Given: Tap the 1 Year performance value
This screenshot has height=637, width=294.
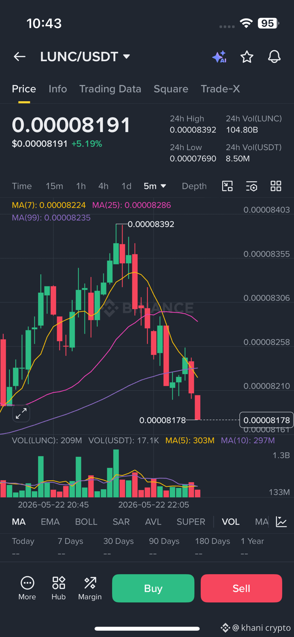Looking at the screenshot, I should pos(245,554).
